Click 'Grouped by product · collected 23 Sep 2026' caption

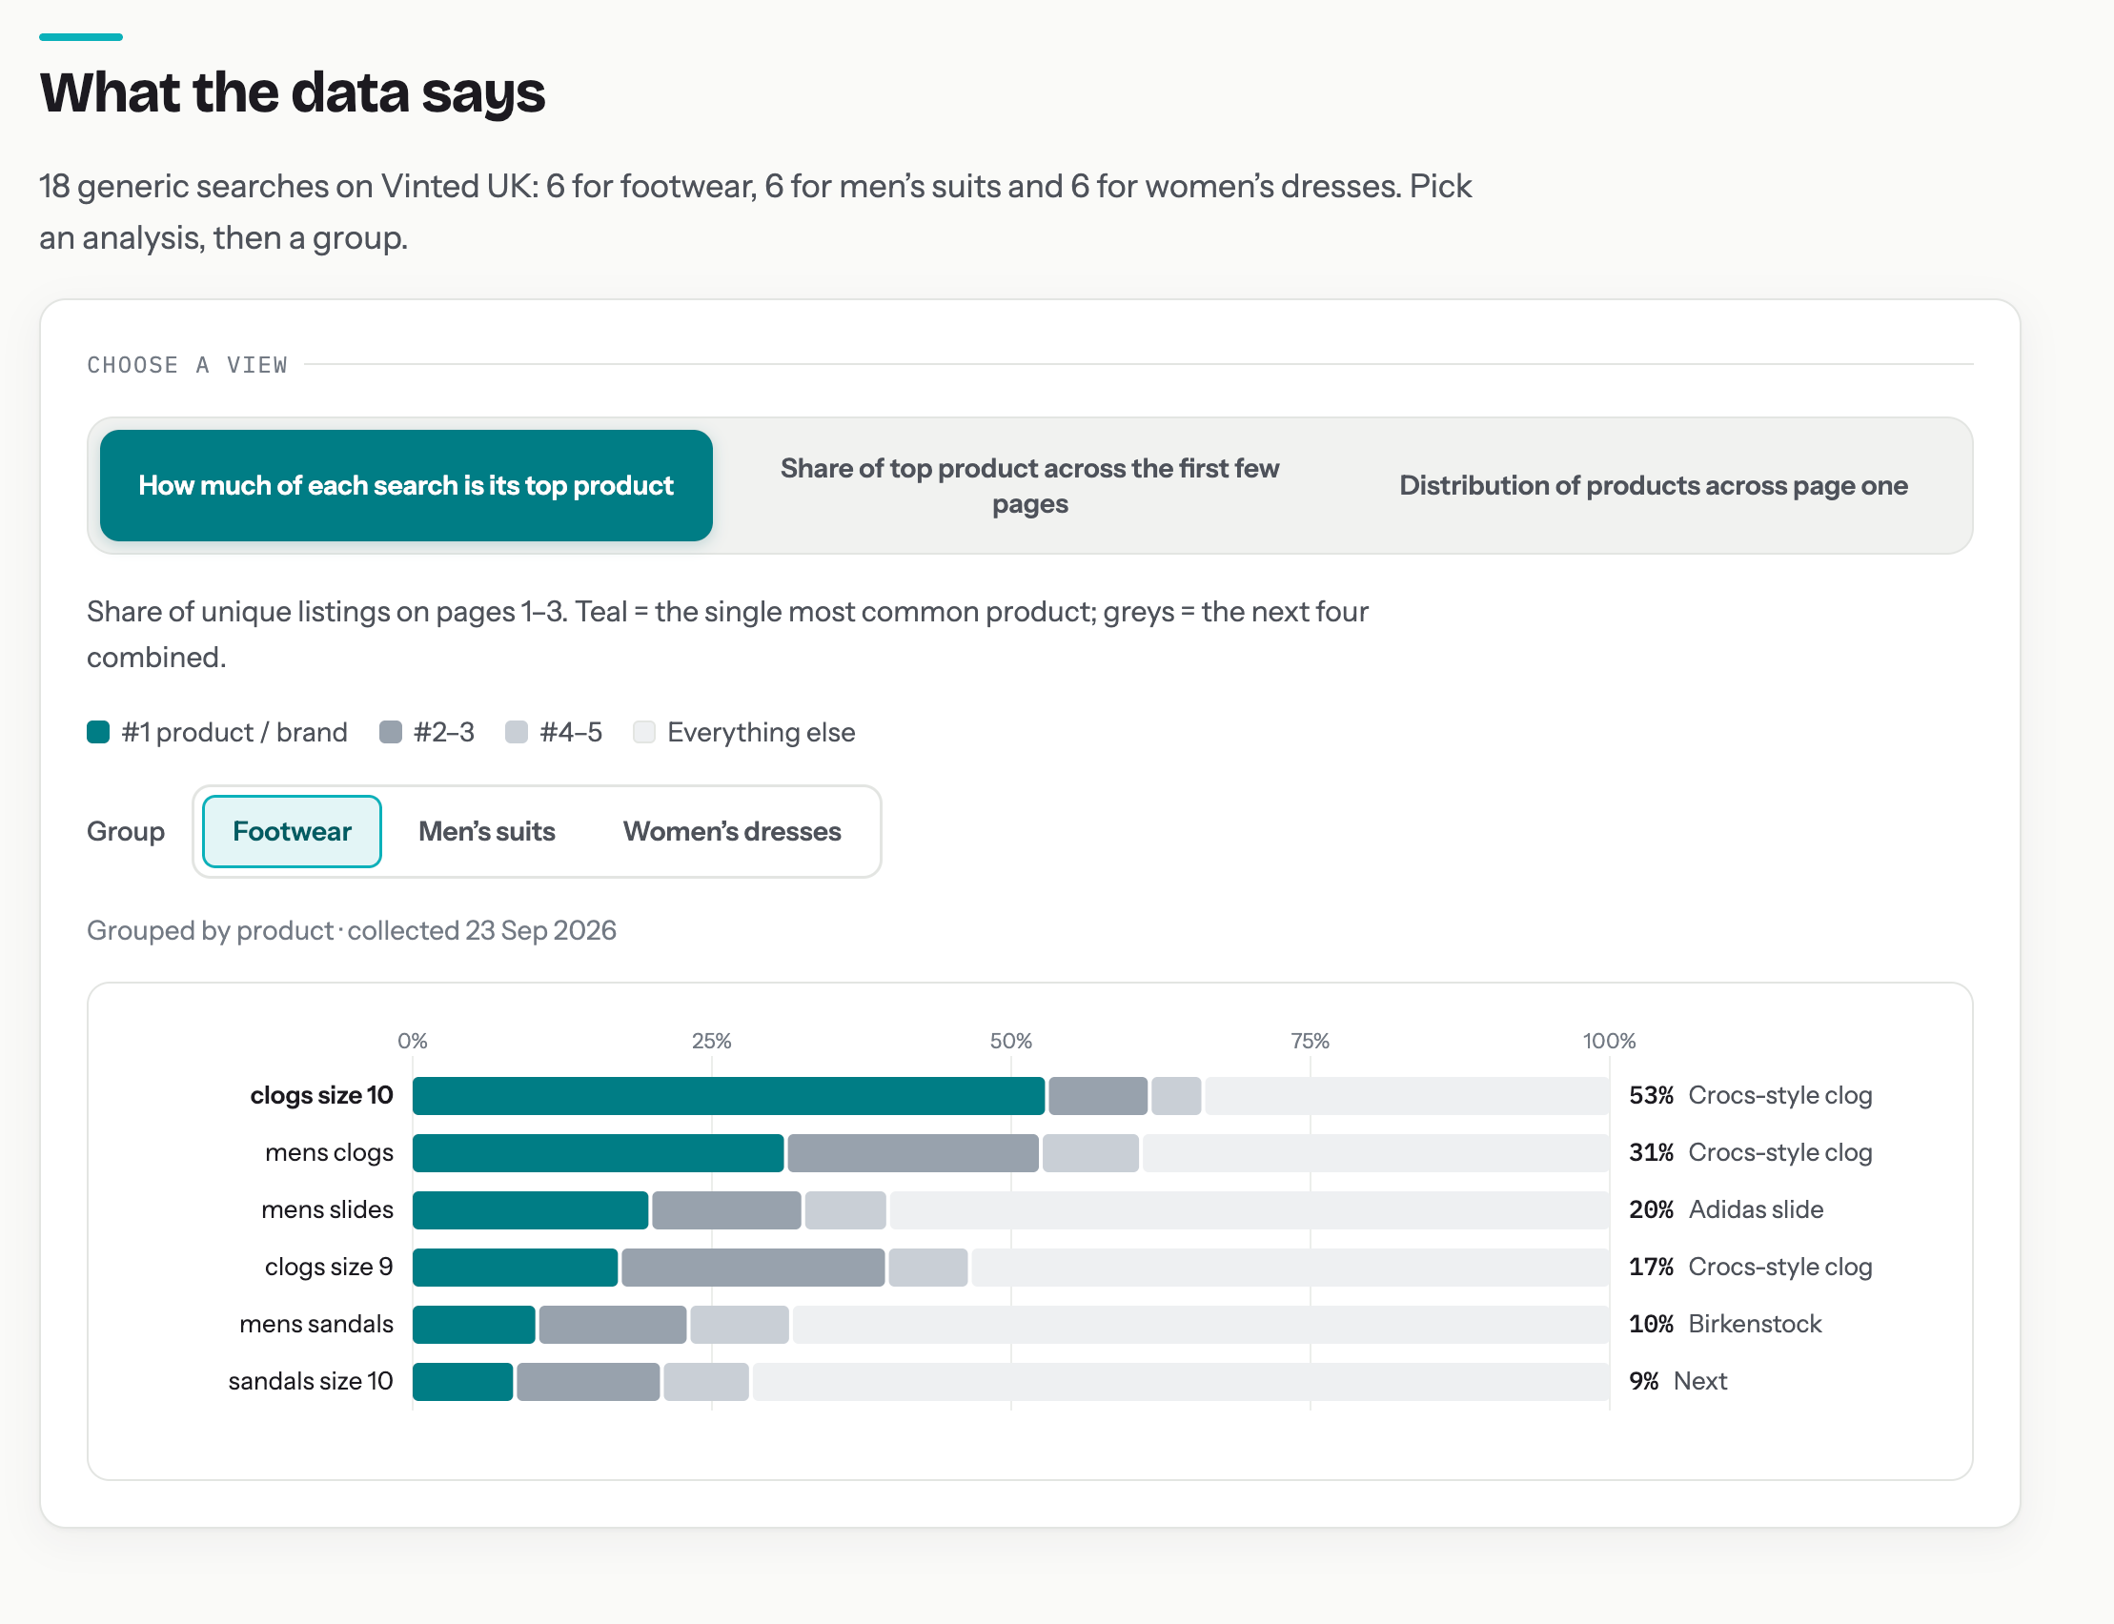[x=352, y=930]
